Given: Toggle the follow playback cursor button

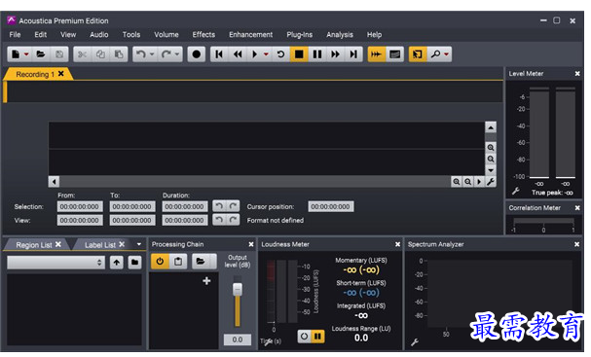Looking at the screenshot, I should pos(376,54).
